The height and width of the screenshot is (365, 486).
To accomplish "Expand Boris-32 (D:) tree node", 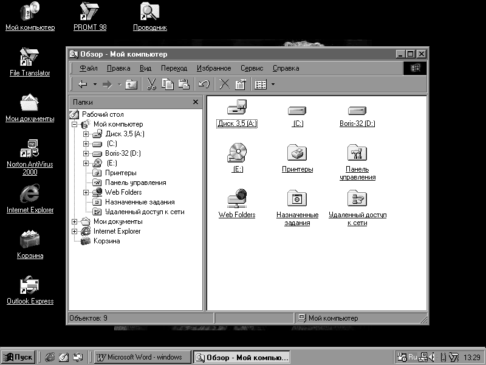I will (86, 154).
